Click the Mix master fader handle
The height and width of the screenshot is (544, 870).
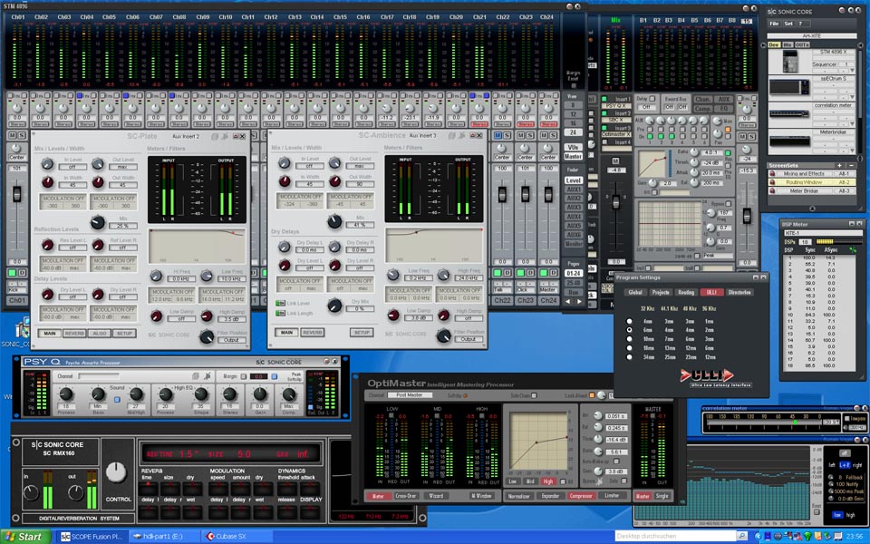click(615, 202)
